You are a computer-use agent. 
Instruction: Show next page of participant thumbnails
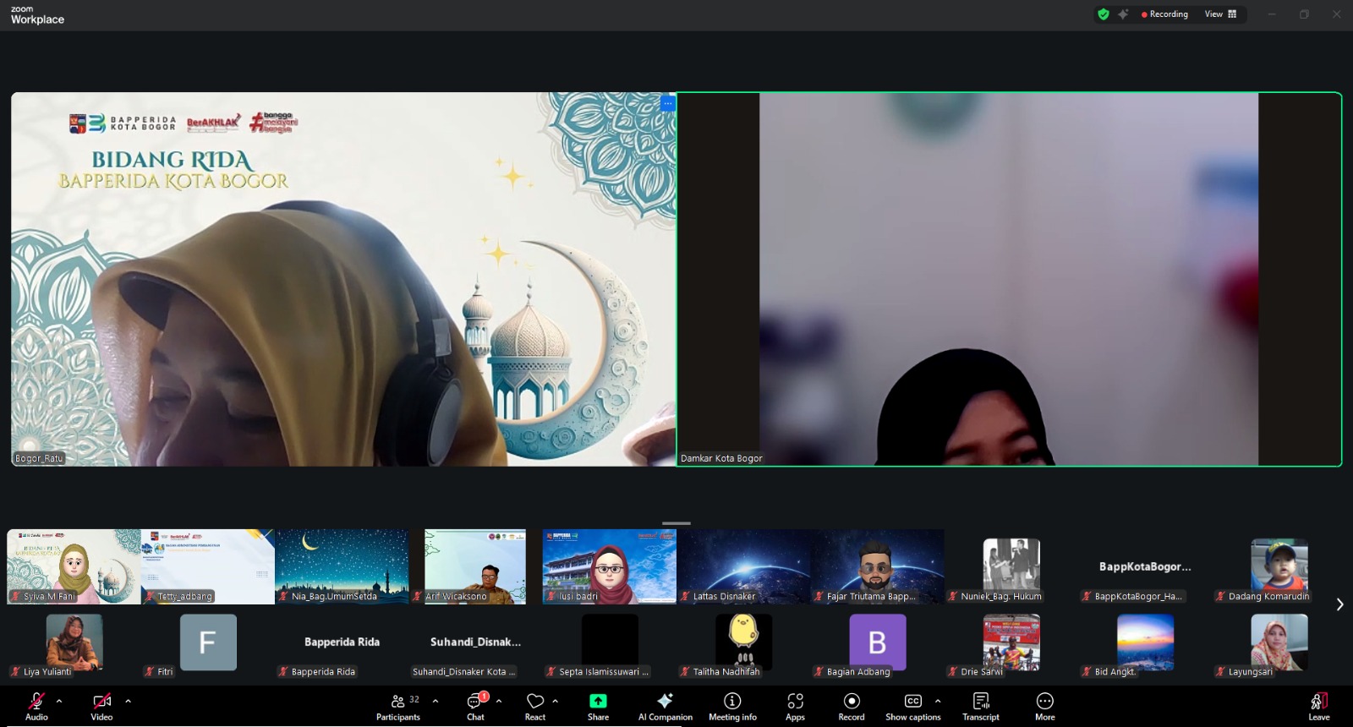[1339, 604]
